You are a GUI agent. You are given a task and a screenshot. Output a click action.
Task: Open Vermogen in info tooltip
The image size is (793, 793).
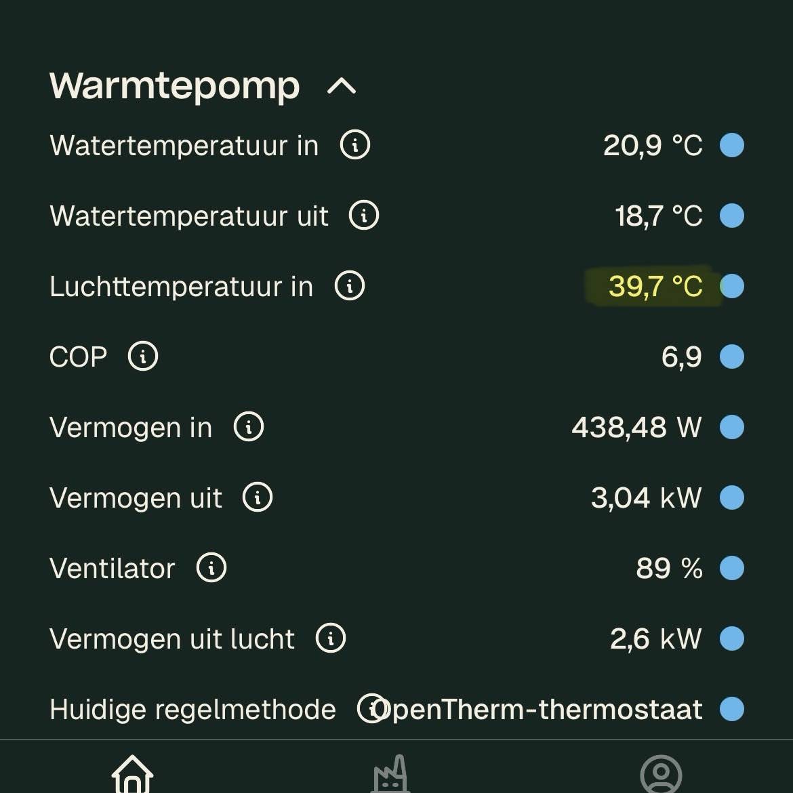tap(249, 427)
